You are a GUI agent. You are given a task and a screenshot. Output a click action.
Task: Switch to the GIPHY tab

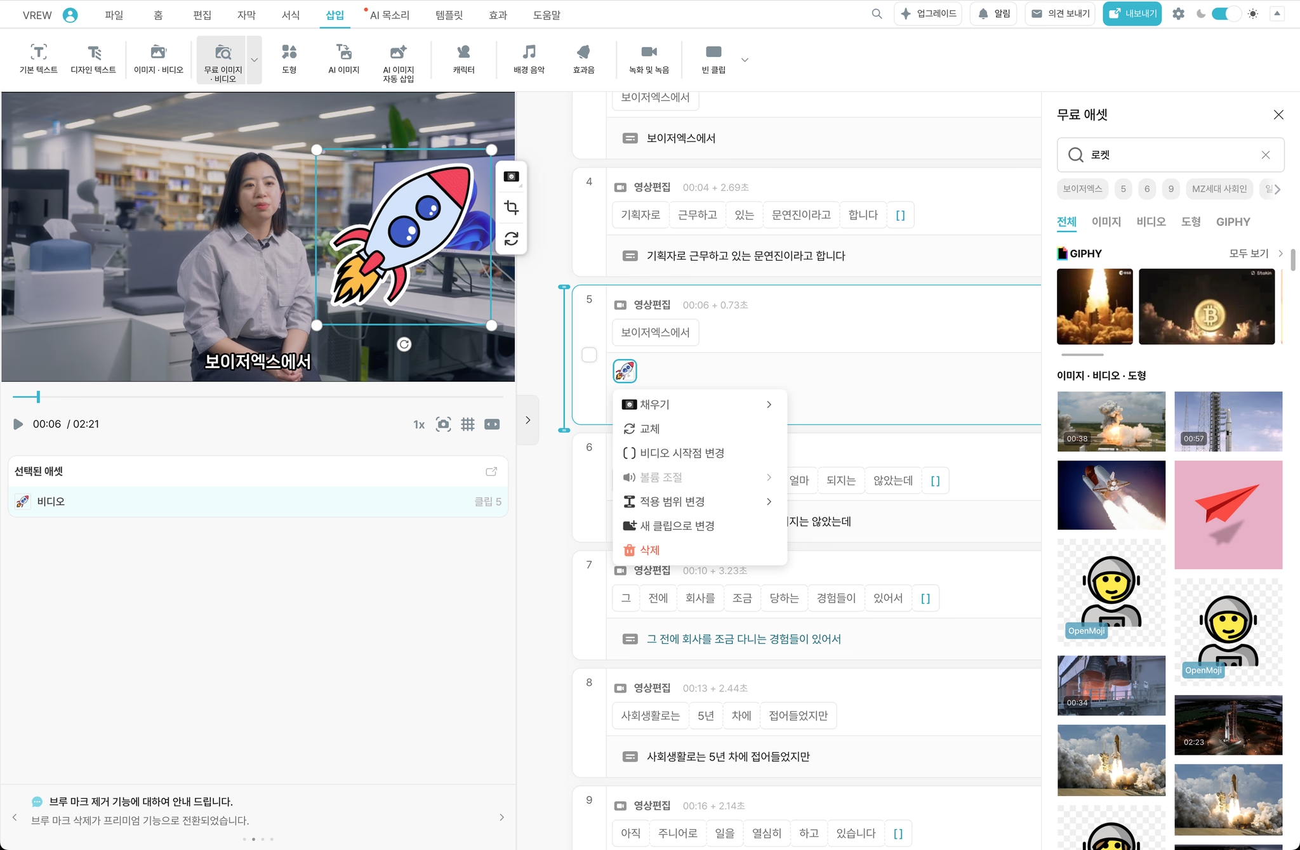point(1233,222)
